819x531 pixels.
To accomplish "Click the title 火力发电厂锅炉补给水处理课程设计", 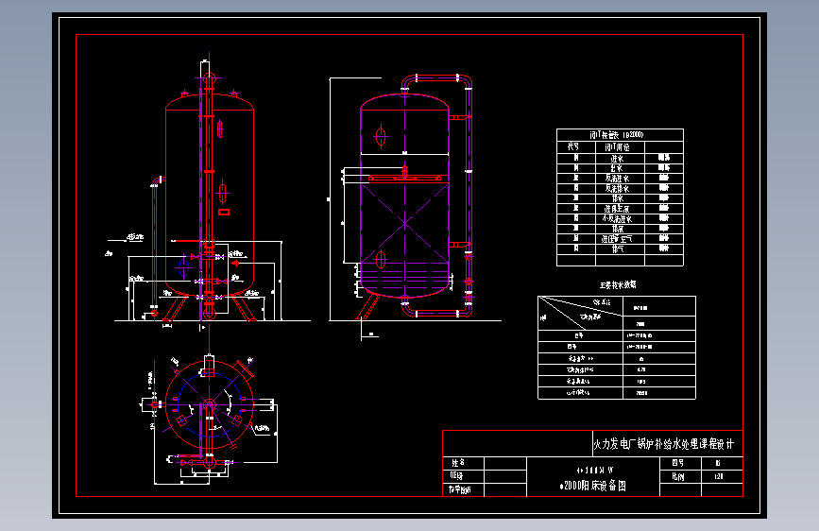I will pos(663,444).
